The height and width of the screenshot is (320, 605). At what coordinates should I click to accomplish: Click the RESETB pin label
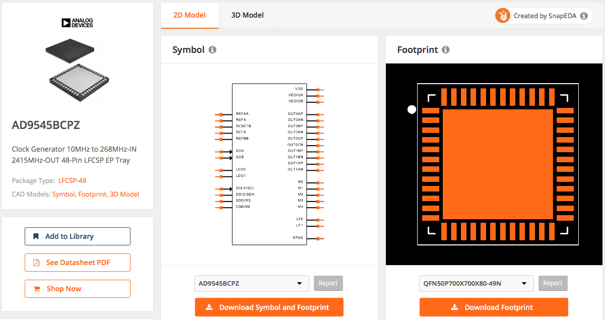tap(243, 126)
